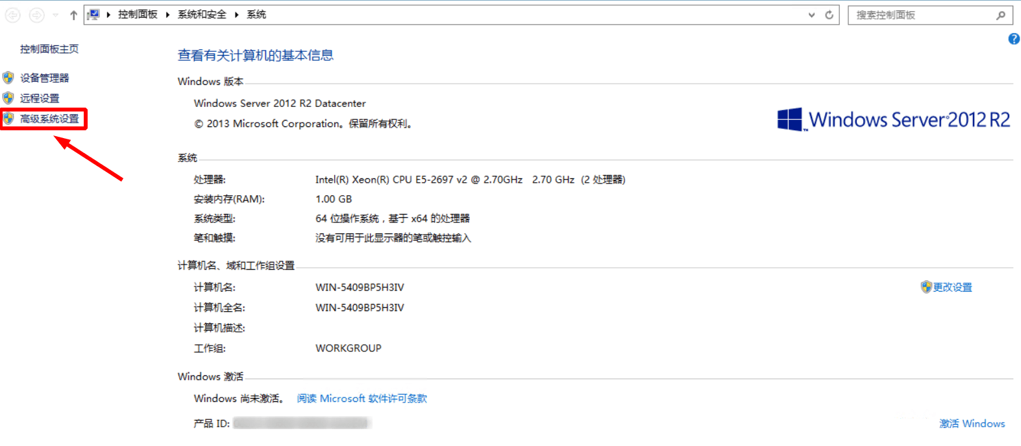Open the blue help question mark icon
This screenshot has height=446, width=1021.
(1014, 39)
